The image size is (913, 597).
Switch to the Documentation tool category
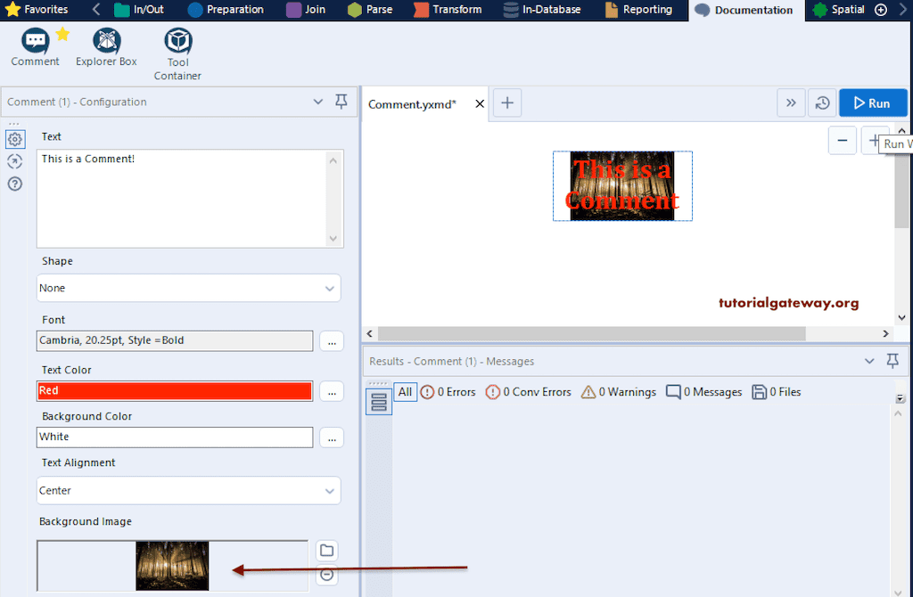[753, 10]
